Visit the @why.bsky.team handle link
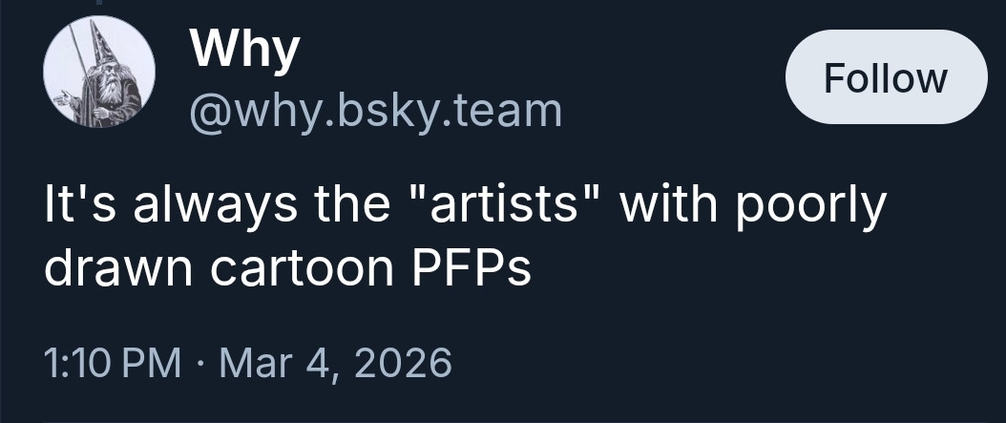This screenshot has width=1006, height=423. tap(376, 112)
